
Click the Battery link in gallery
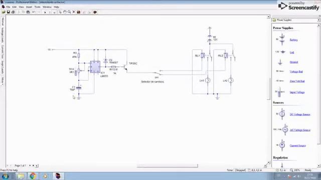[x=293, y=40]
